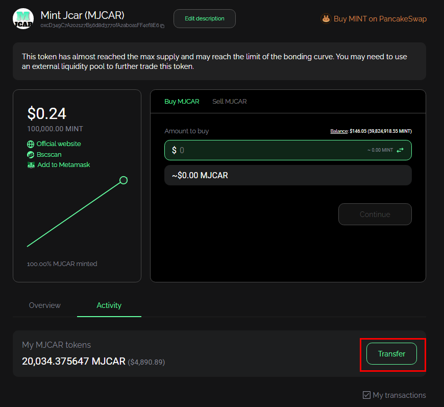Screen dimensions: 444x407
Task: Click the globe icon beside Official website
Action: pyautogui.click(x=31, y=145)
